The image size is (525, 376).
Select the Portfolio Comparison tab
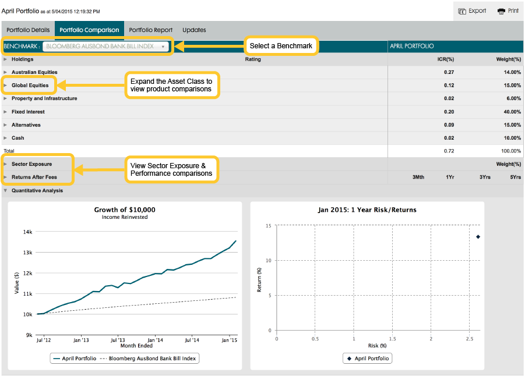click(89, 30)
